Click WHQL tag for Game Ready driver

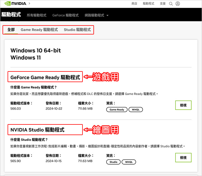(x=136, y=110)
